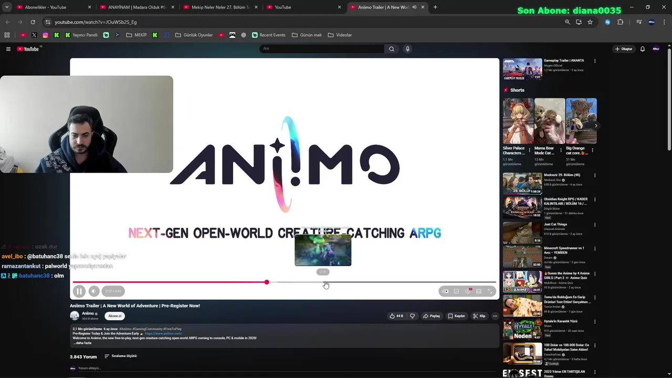Mute the video with the speaker button
The height and width of the screenshot is (378, 672).
pos(93,291)
